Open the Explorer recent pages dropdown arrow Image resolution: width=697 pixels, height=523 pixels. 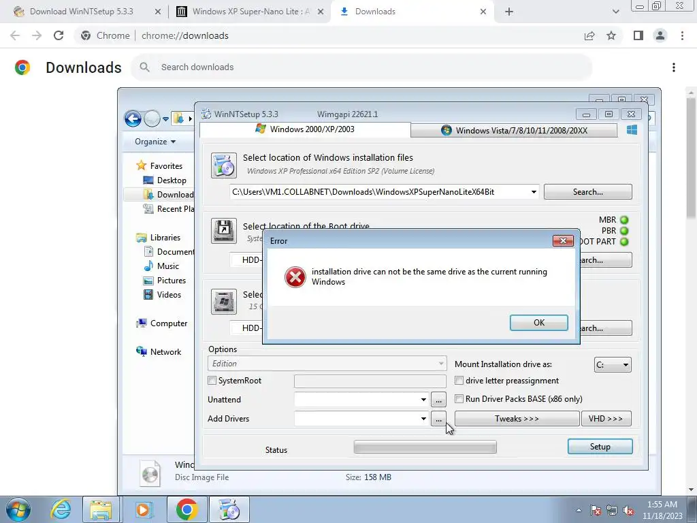click(165, 119)
